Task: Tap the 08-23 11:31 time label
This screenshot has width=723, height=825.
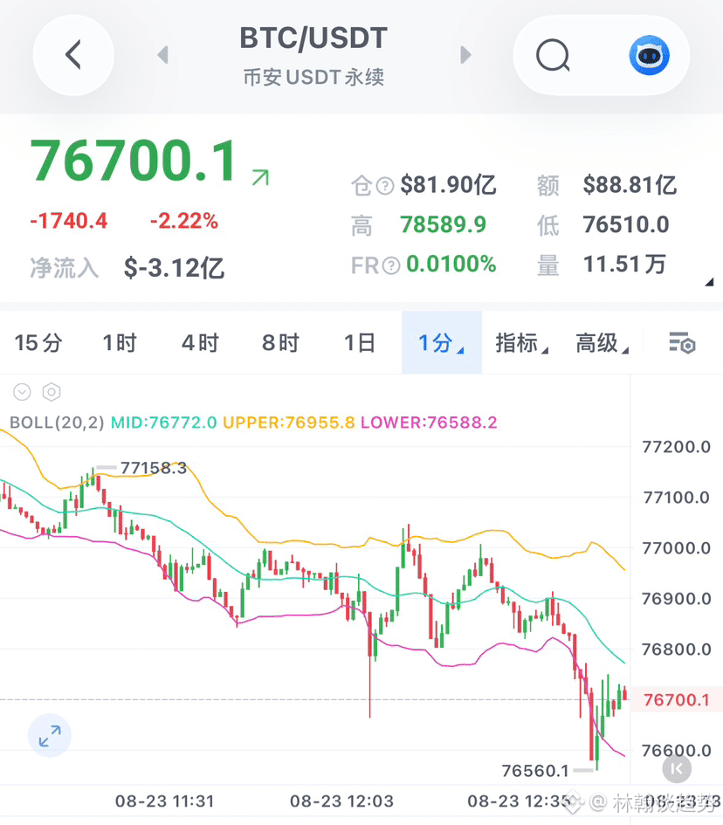Action: coord(165,801)
